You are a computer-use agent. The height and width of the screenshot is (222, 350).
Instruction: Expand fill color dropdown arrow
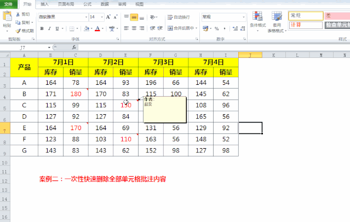91,28
